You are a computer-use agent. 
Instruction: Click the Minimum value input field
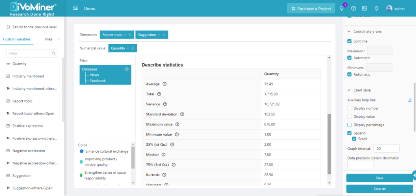(379, 68)
